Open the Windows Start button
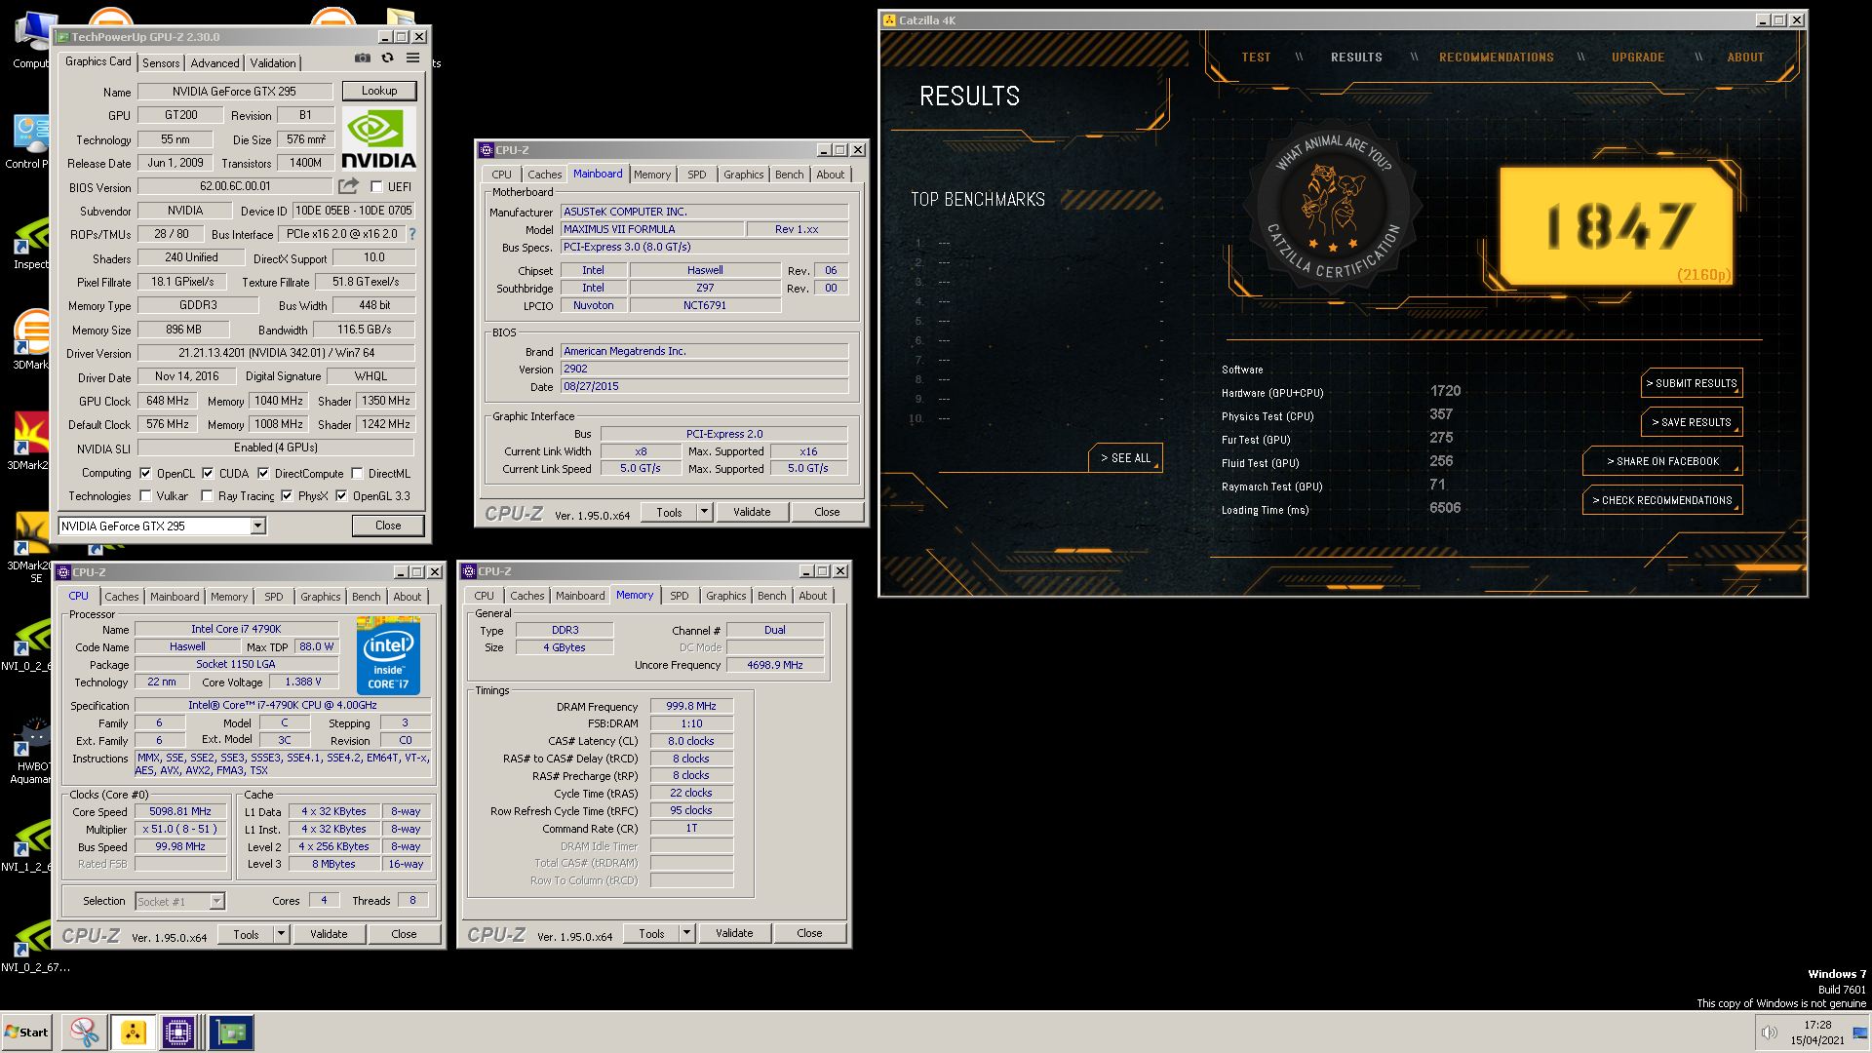This screenshot has width=1872, height=1053. click(x=26, y=1033)
